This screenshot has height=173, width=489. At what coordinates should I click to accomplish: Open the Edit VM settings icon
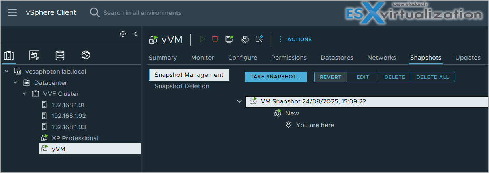coord(245,39)
